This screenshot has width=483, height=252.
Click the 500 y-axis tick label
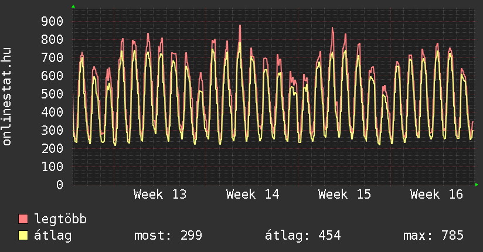tap(52, 94)
